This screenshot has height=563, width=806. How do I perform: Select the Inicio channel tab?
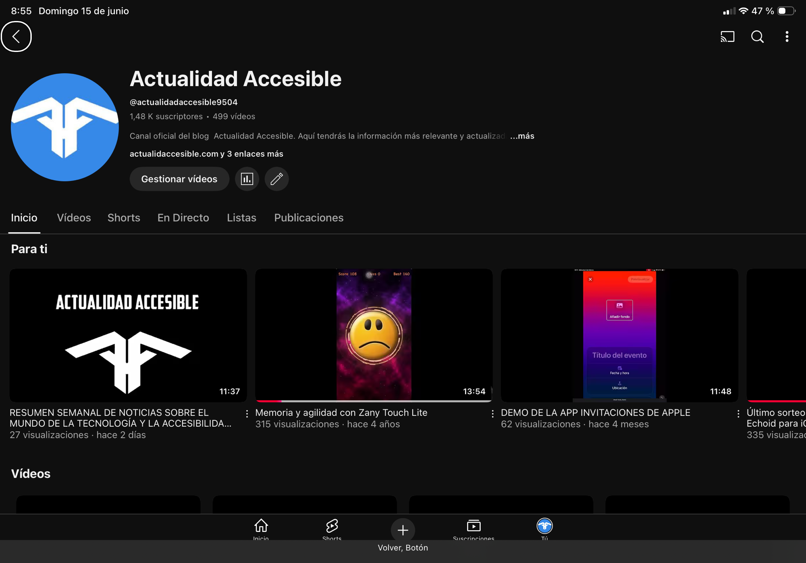[24, 218]
